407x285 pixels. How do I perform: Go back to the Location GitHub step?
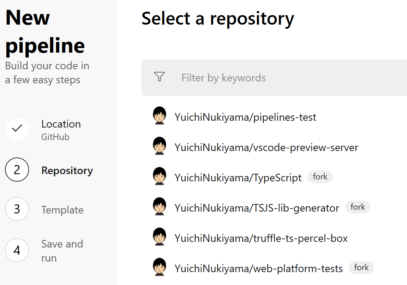[61, 130]
